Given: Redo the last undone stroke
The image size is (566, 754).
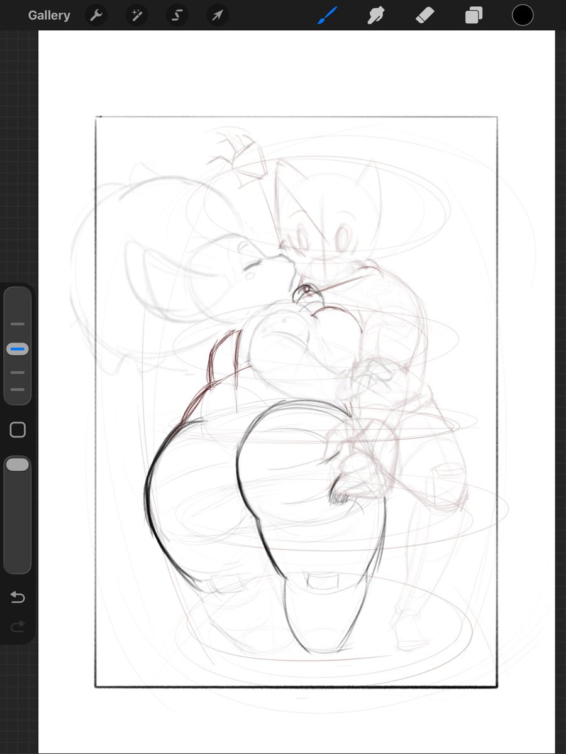Looking at the screenshot, I should pyautogui.click(x=18, y=625).
